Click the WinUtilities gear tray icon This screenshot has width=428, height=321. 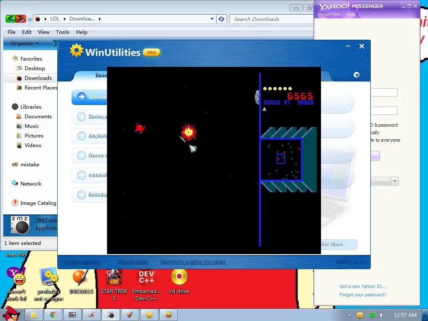click(x=360, y=315)
